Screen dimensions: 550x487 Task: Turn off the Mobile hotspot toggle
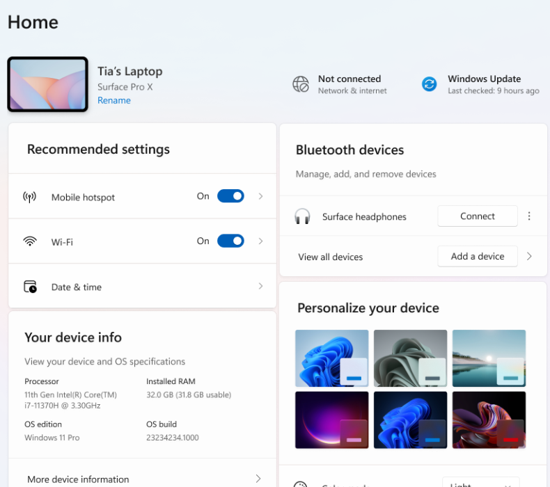(230, 196)
